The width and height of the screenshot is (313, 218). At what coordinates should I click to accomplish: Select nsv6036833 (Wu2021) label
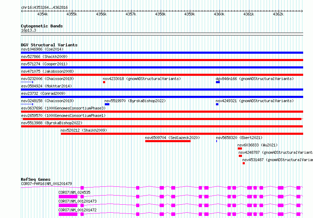tap(257, 145)
